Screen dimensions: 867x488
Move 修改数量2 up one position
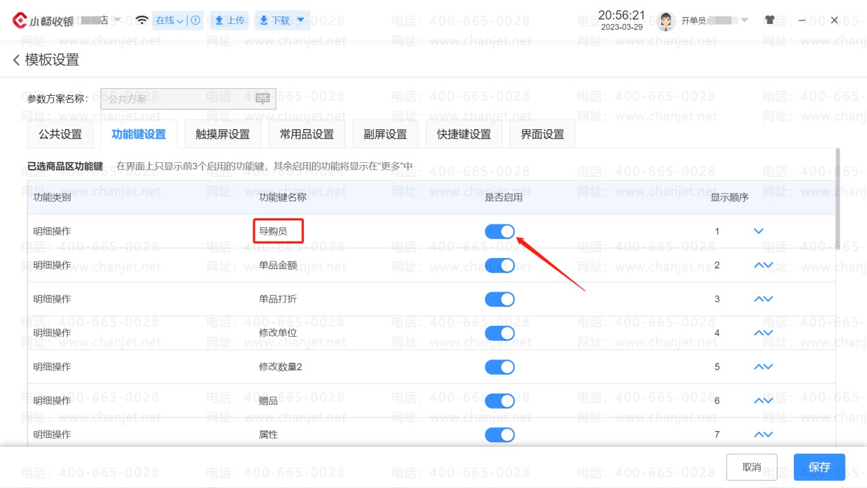[x=758, y=367]
